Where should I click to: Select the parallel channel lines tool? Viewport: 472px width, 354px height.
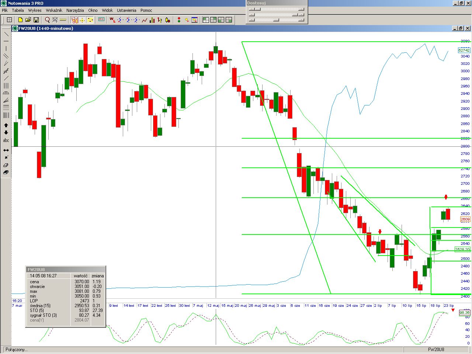(6, 56)
